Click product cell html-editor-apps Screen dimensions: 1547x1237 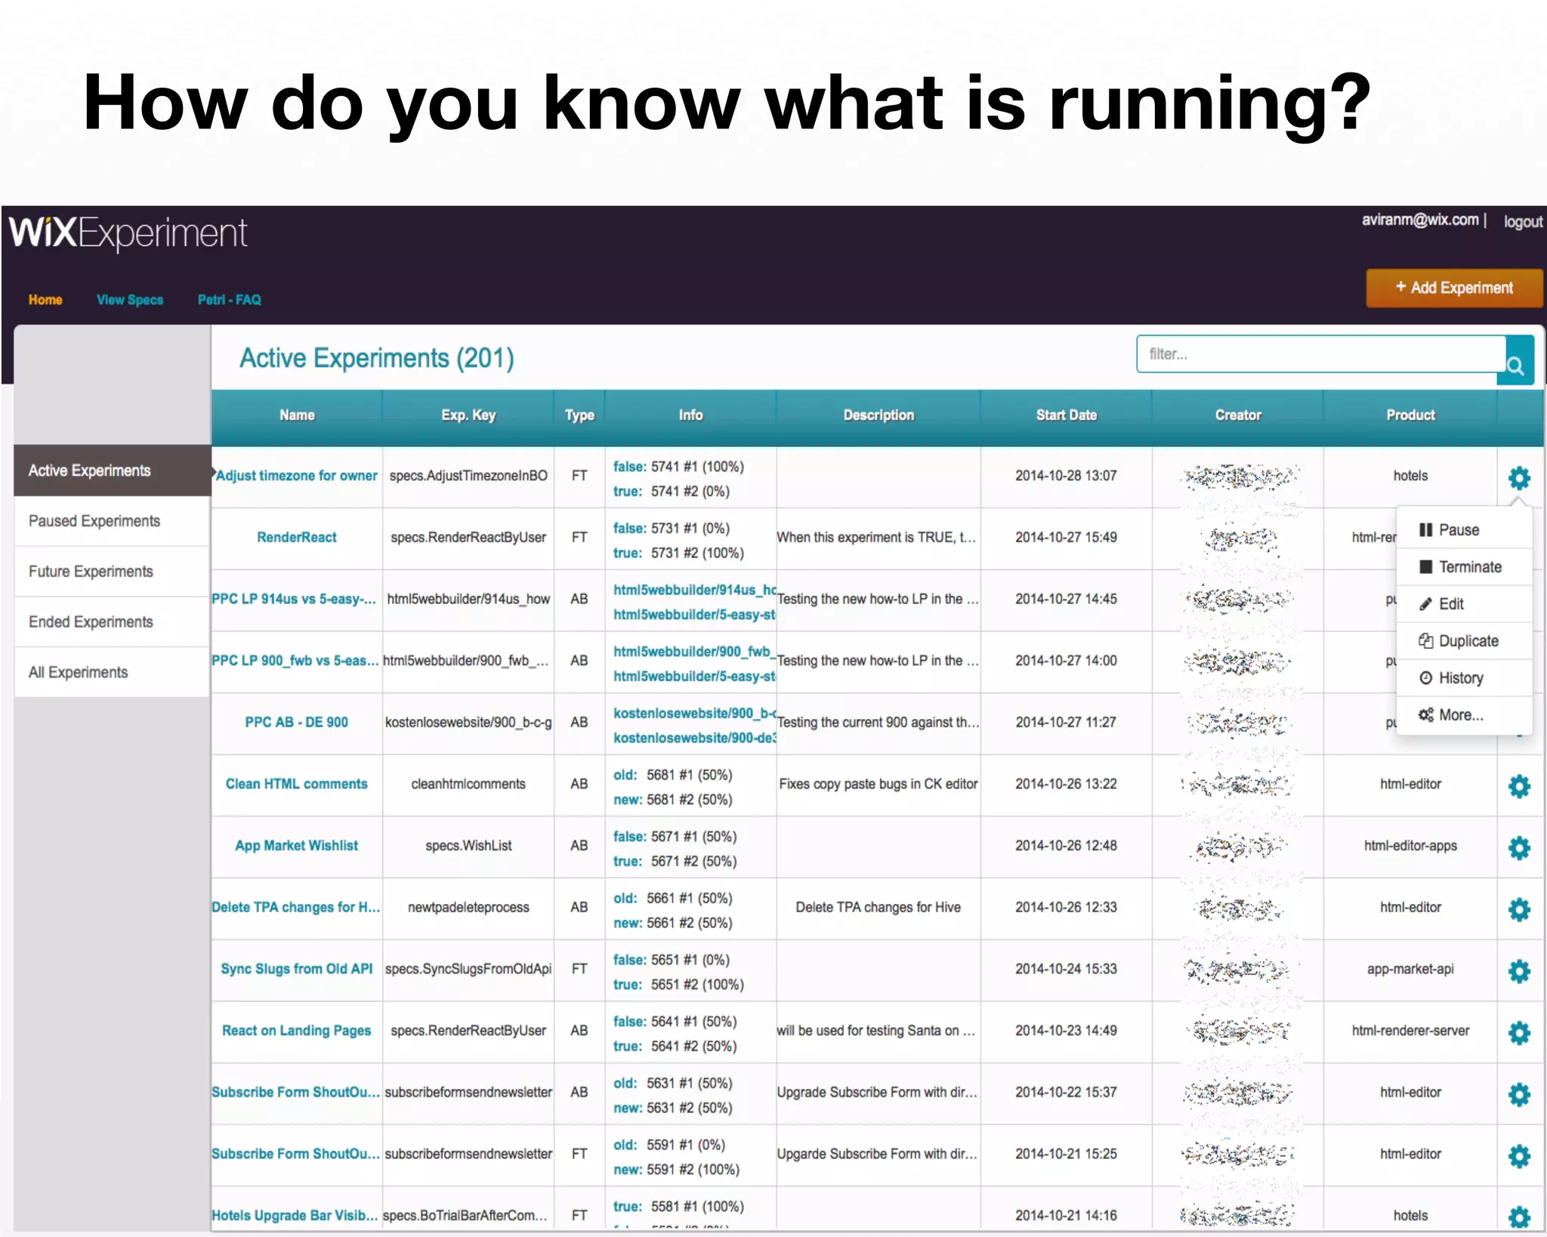(x=1410, y=846)
